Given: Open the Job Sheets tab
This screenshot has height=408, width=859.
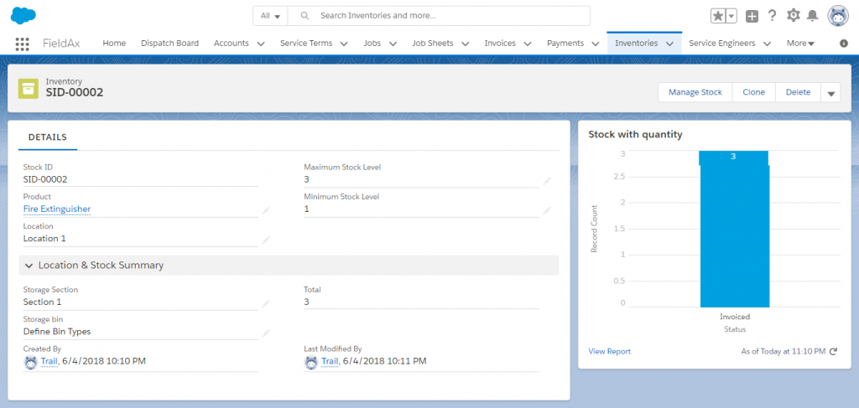Looking at the screenshot, I should point(433,44).
